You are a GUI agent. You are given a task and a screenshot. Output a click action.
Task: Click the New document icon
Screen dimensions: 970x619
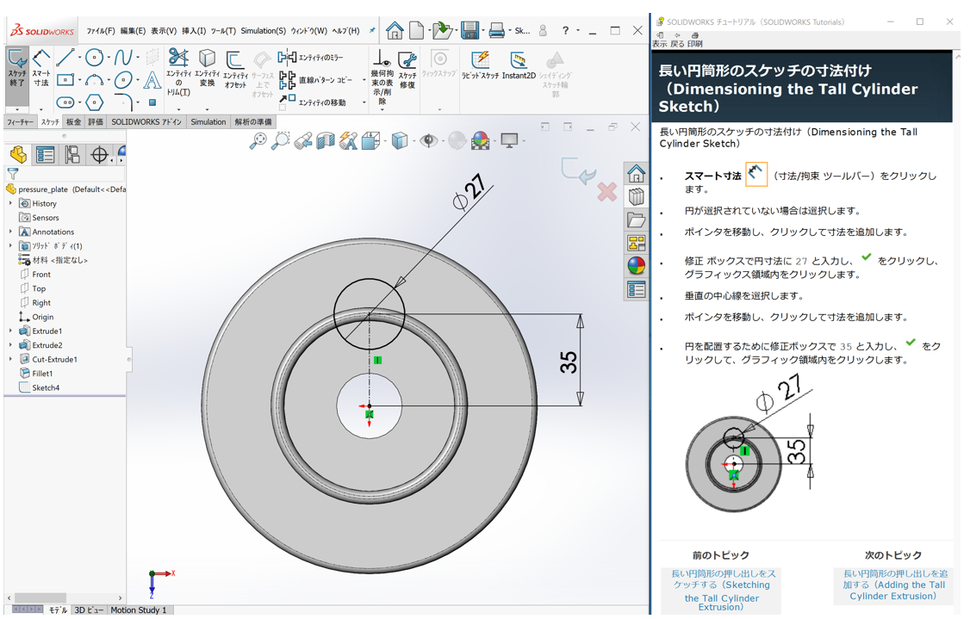[417, 29]
